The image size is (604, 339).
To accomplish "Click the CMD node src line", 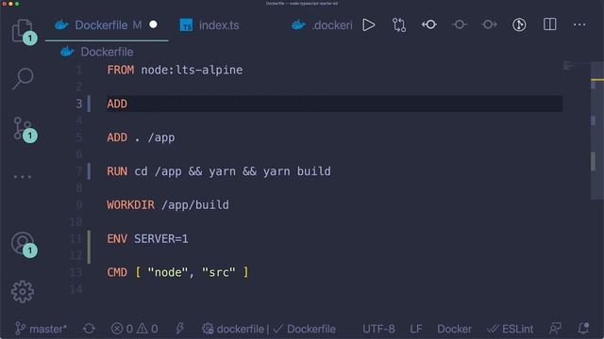I will 177,272.
